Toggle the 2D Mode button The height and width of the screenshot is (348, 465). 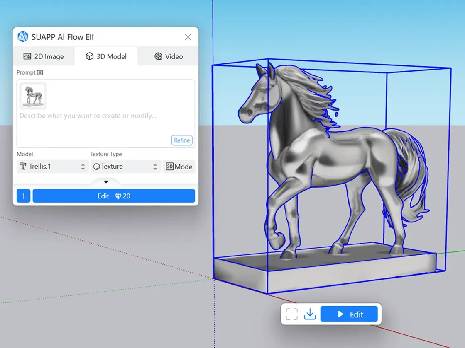pyautogui.click(x=179, y=167)
